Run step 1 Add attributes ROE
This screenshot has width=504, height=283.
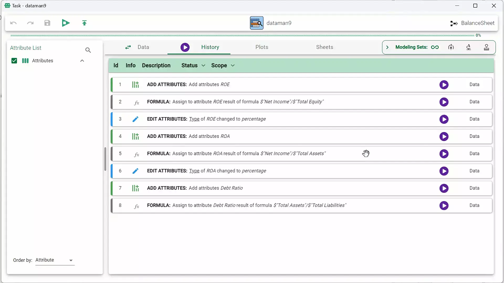[444, 85]
